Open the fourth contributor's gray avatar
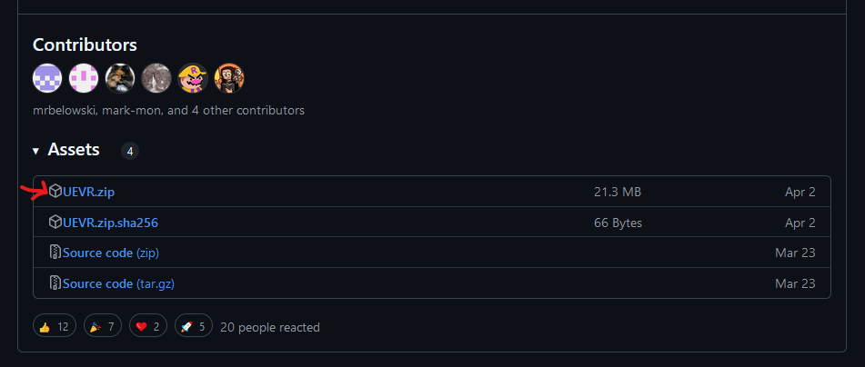This screenshot has height=367, width=865. pos(156,78)
